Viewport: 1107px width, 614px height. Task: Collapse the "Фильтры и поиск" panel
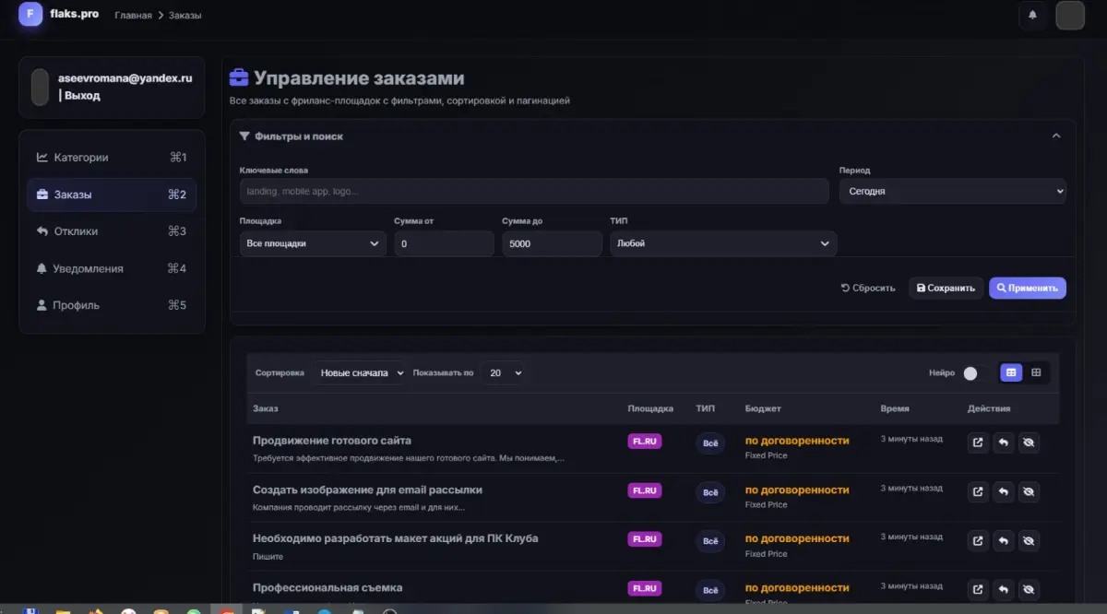[x=1056, y=136]
